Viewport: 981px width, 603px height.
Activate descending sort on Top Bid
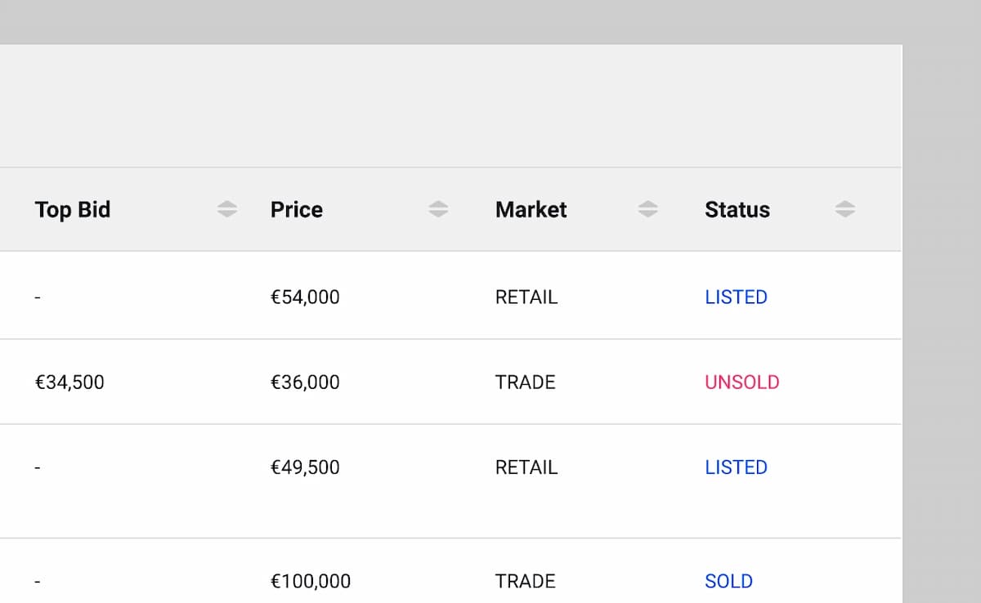click(x=227, y=208)
